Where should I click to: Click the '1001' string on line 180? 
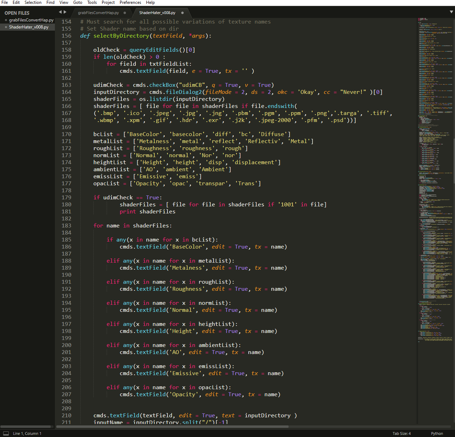[x=287, y=205]
